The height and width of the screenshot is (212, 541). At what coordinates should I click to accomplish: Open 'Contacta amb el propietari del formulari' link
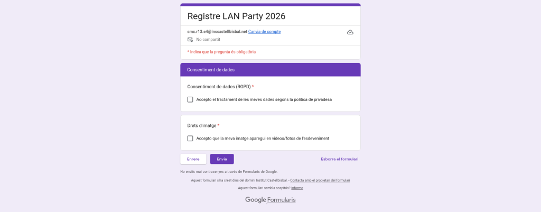tap(320, 180)
